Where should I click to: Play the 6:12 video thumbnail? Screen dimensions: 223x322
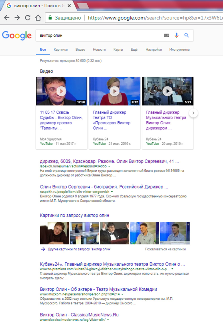[115, 91]
